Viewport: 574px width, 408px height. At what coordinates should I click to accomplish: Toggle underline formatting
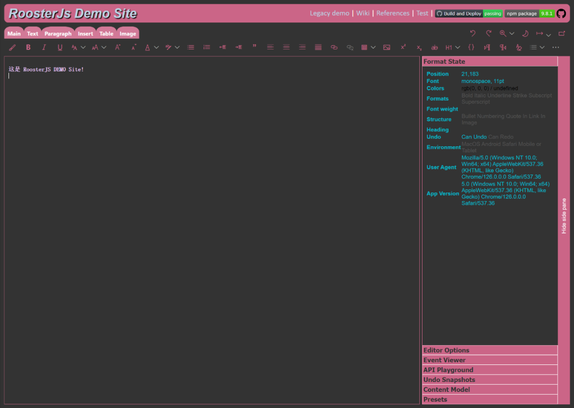[x=60, y=47]
